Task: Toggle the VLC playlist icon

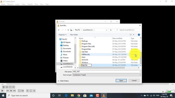Action: pos(27,91)
